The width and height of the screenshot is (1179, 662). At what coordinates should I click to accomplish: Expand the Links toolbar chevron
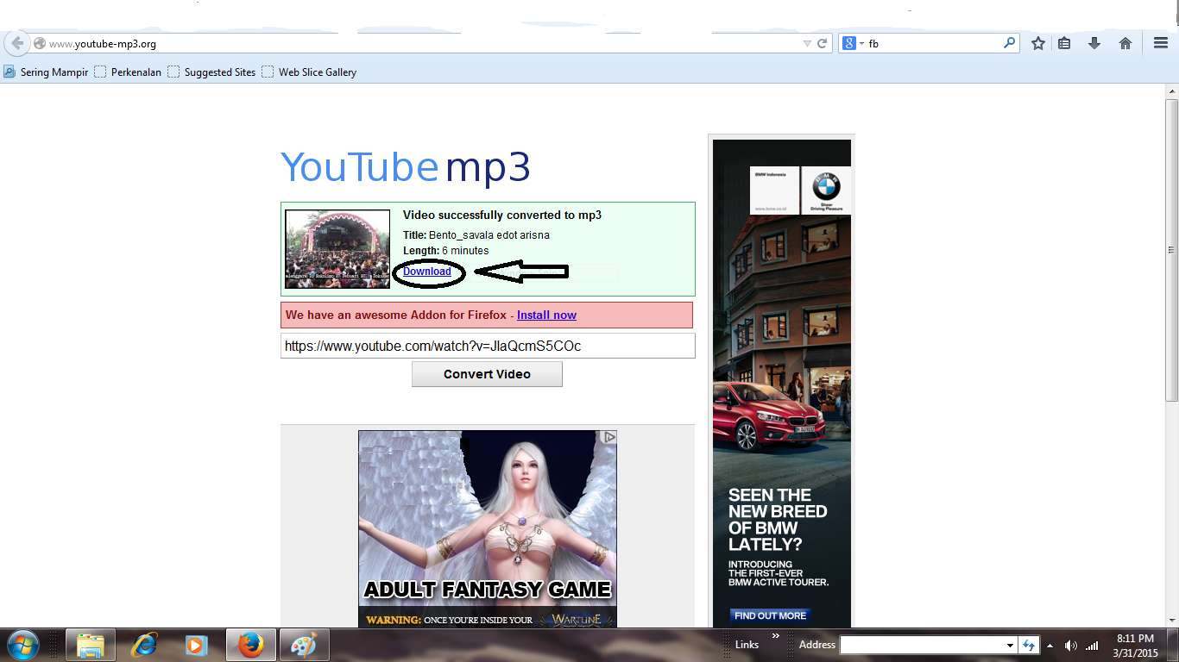775,636
